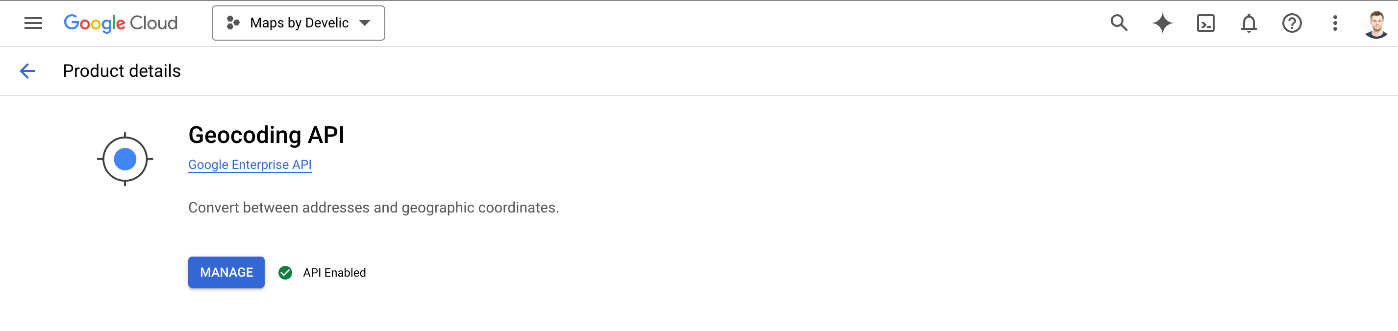The width and height of the screenshot is (1398, 331).
Task: Click the green API Enabled checkmark
Action: [x=286, y=273]
